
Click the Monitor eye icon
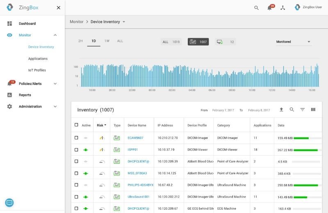9,35
